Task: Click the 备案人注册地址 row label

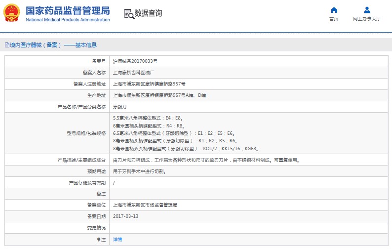Action: pos(89,84)
